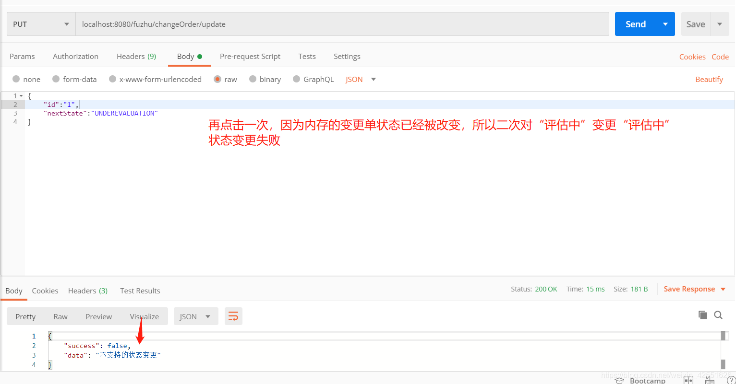736x384 pixels.
Task: Switch response view to Raw
Action: click(60, 316)
